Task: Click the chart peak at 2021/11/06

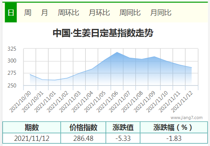Action: point(117,52)
